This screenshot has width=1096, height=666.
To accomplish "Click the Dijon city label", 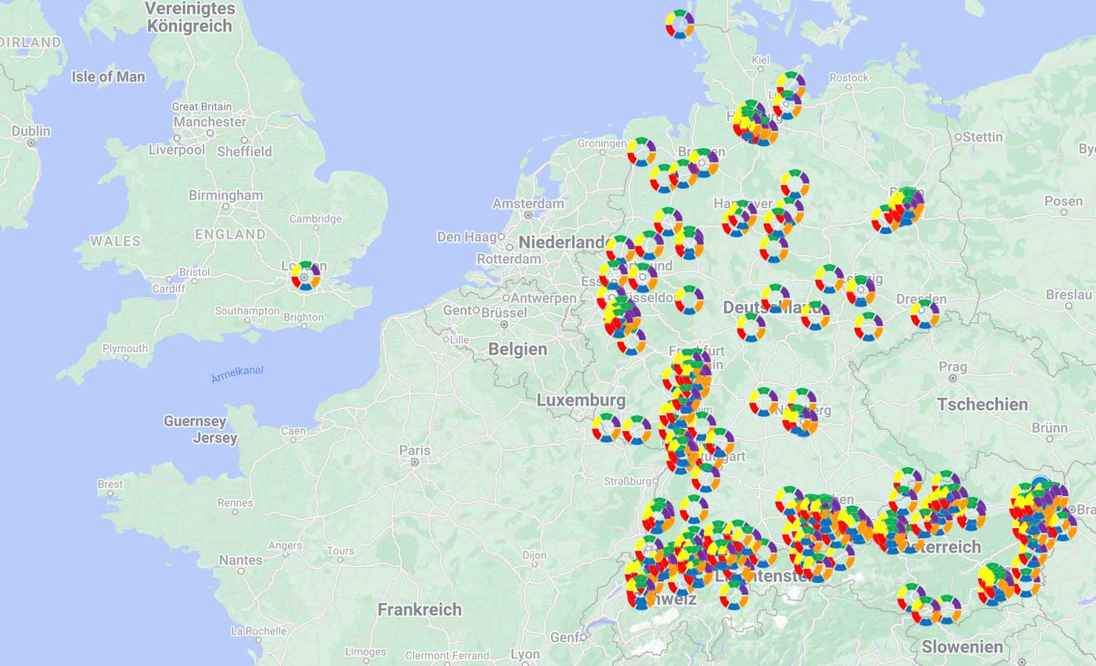I will [534, 556].
